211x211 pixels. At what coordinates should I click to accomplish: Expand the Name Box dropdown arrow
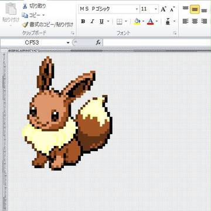68,43
